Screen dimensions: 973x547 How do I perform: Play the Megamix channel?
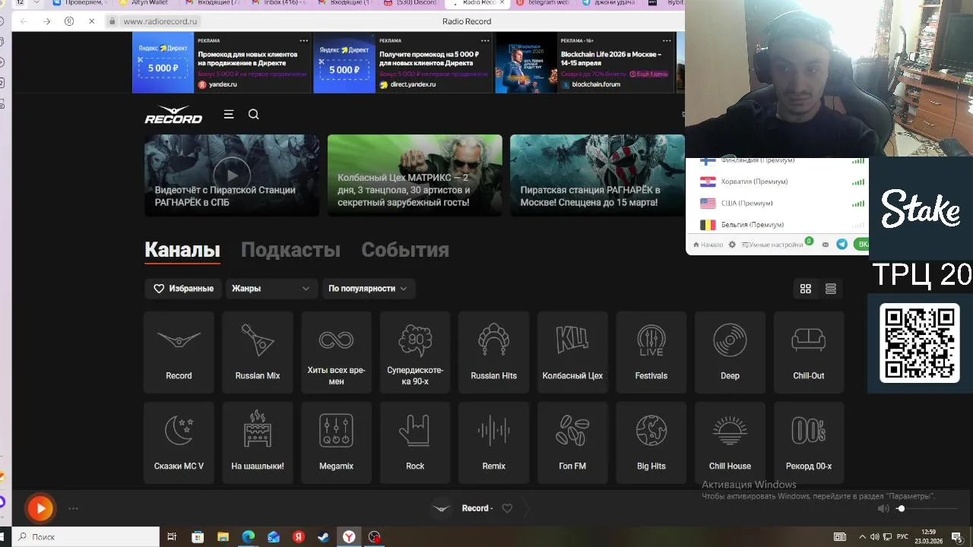pyautogui.click(x=336, y=443)
